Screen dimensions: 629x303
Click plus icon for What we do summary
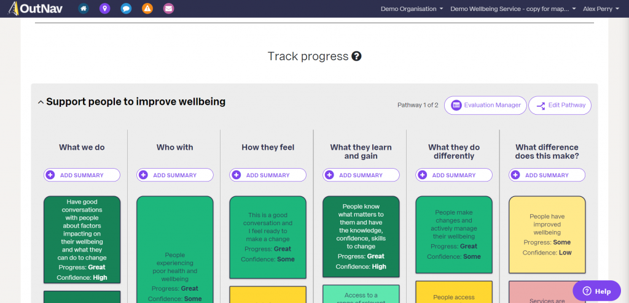coord(50,175)
